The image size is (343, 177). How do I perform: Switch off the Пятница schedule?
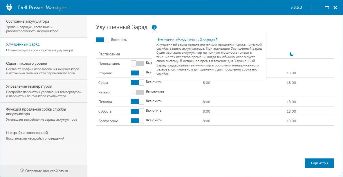(137, 102)
